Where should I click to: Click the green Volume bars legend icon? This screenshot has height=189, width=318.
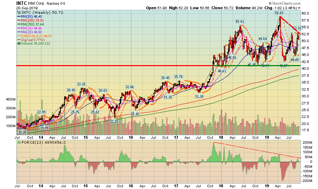click(x=19, y=44)
